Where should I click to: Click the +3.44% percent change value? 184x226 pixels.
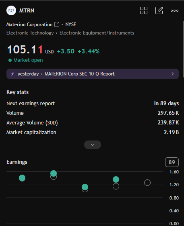(x=89, y=51)
